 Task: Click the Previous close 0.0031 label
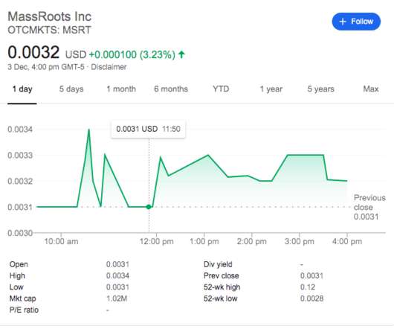point(369,207)
